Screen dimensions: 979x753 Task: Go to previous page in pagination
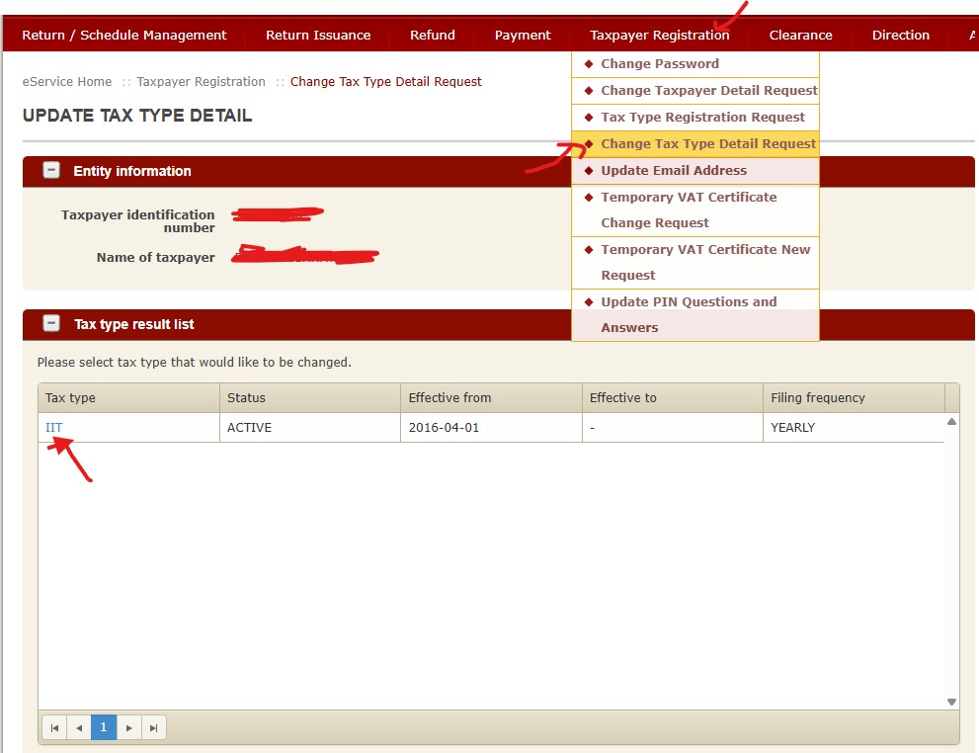click(x=79, y=727)
